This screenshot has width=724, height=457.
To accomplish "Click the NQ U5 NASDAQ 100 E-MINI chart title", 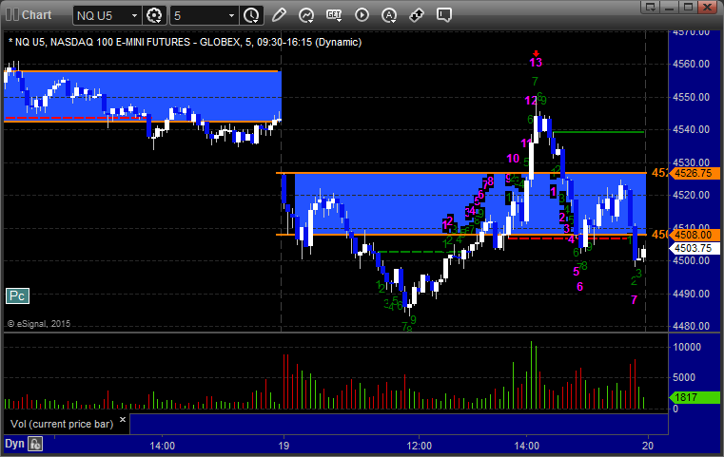I will (x=185, y=42).
